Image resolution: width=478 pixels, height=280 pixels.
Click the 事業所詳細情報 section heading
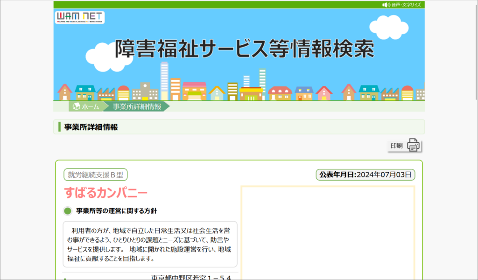91,127
